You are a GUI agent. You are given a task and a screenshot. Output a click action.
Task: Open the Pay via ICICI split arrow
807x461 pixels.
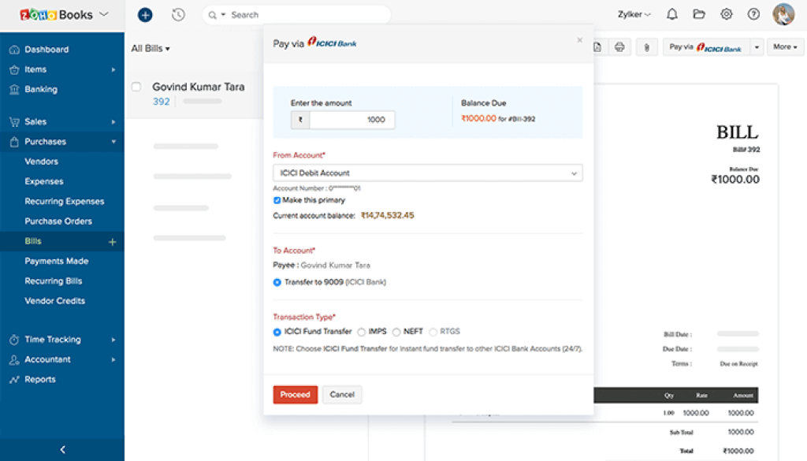coord(757,47)
